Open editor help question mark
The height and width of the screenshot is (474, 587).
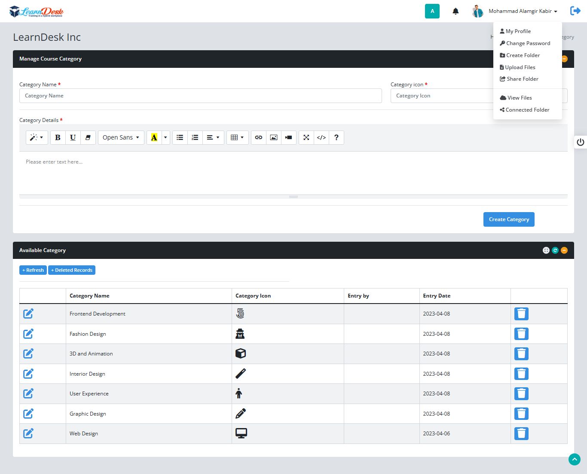click(x=336, y=137)
